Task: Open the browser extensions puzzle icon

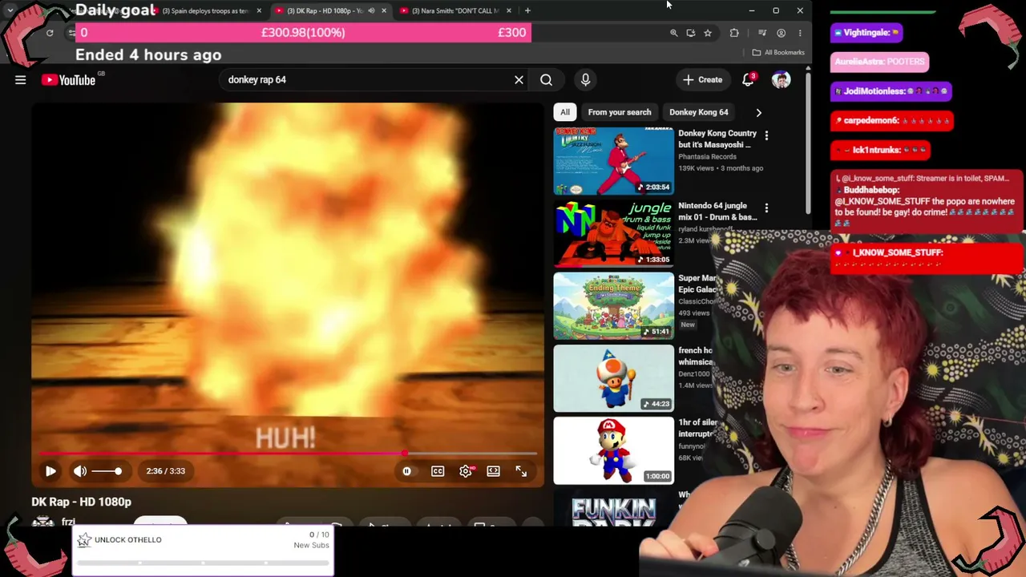Action: pyautogui.click(x=734, y=33)
